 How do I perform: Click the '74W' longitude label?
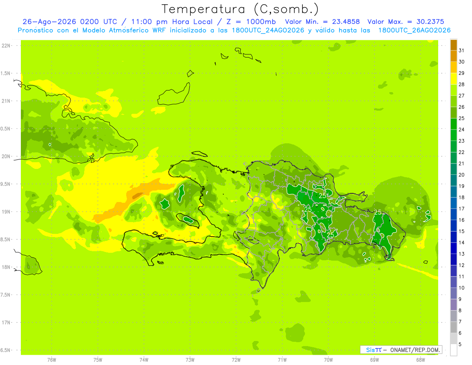click(x=144, y=360)
